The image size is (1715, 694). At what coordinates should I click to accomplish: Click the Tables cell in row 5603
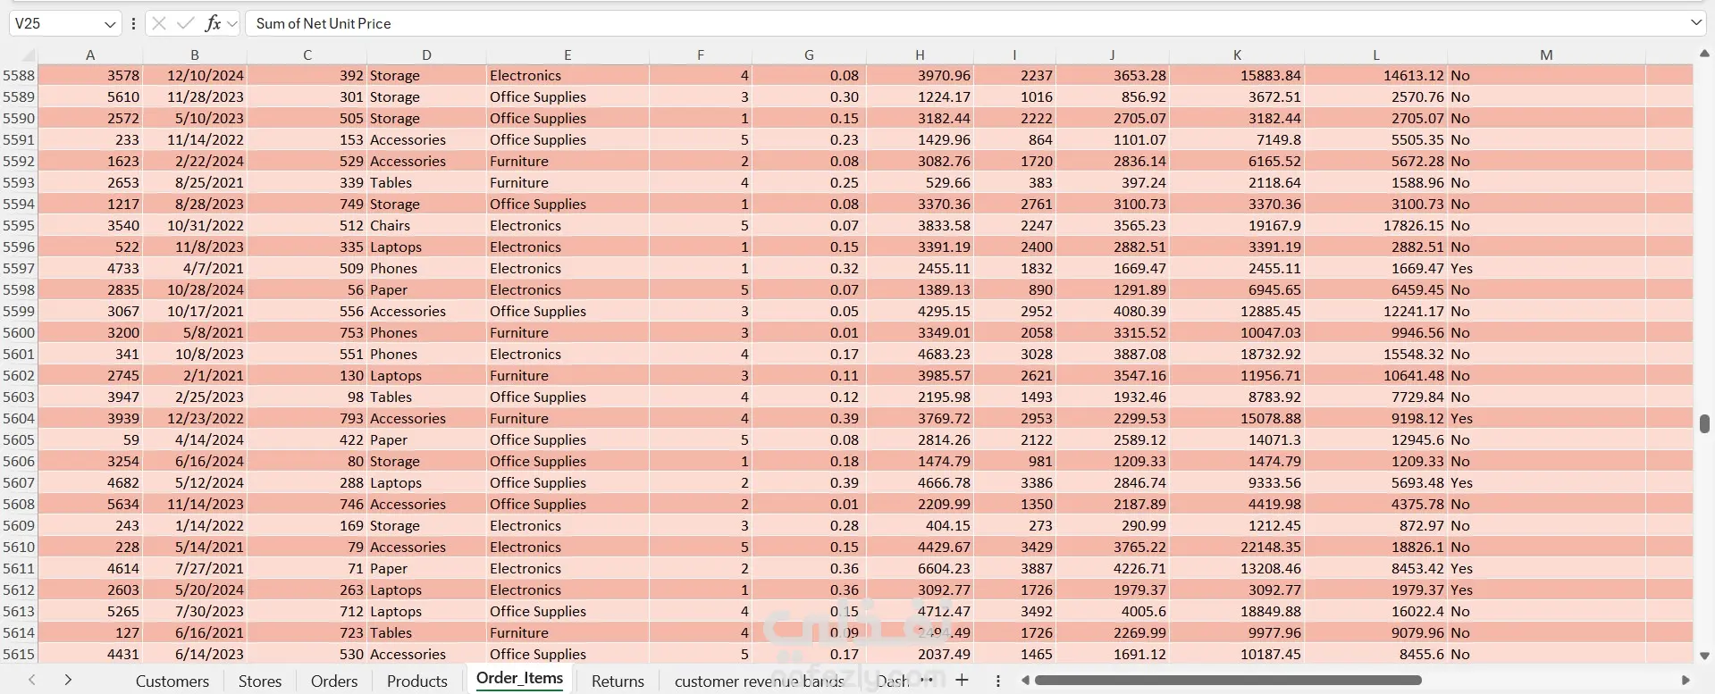point(427,397)
